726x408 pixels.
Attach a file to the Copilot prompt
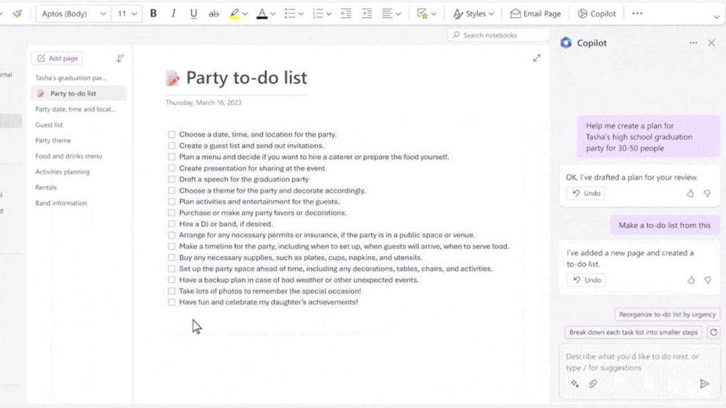[x=593, y=384]
